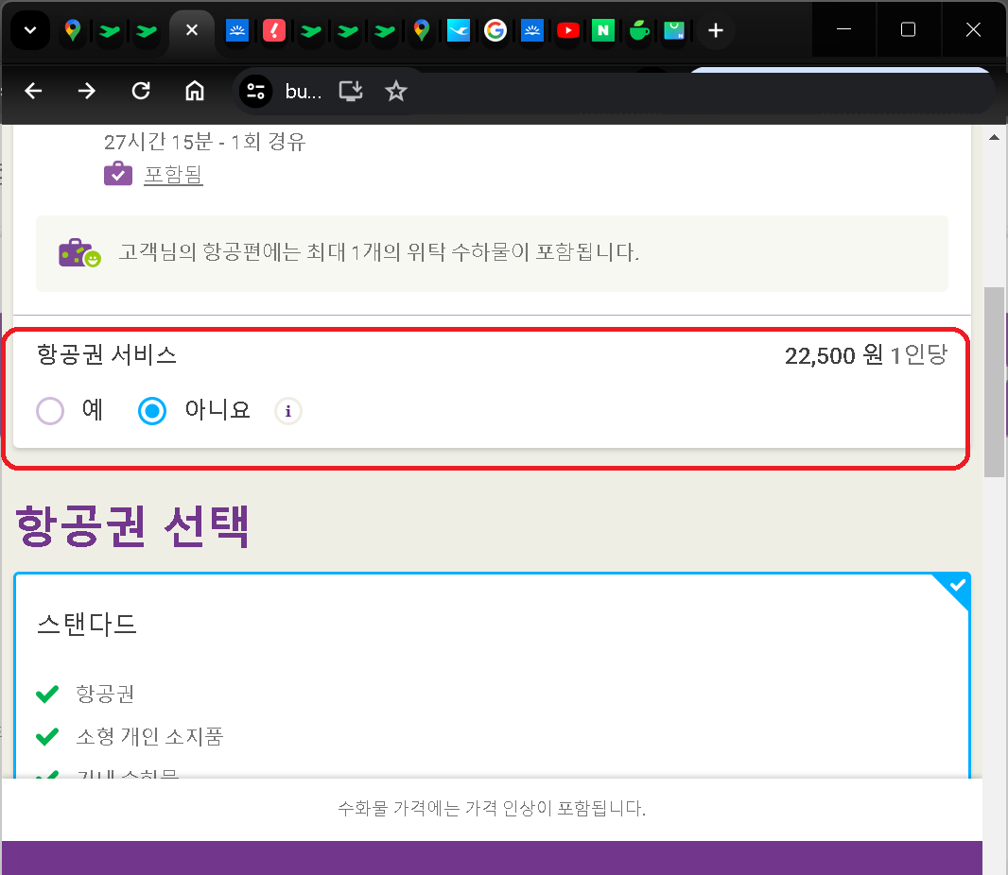Close the browser window
The width and height of the screenshot is (1008, 875).
[973, 29]
